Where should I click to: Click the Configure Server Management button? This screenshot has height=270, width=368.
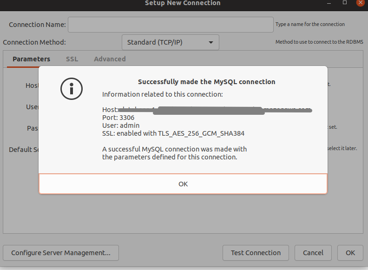coord(61,253)
